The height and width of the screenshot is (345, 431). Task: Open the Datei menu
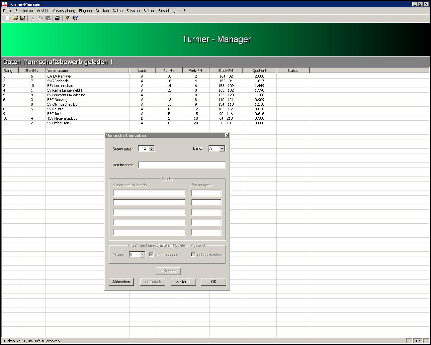tap(7, 11)
